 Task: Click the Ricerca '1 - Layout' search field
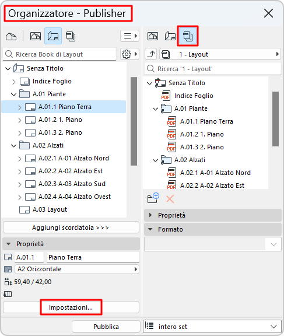pyautogui.click(x=213, y=69)
